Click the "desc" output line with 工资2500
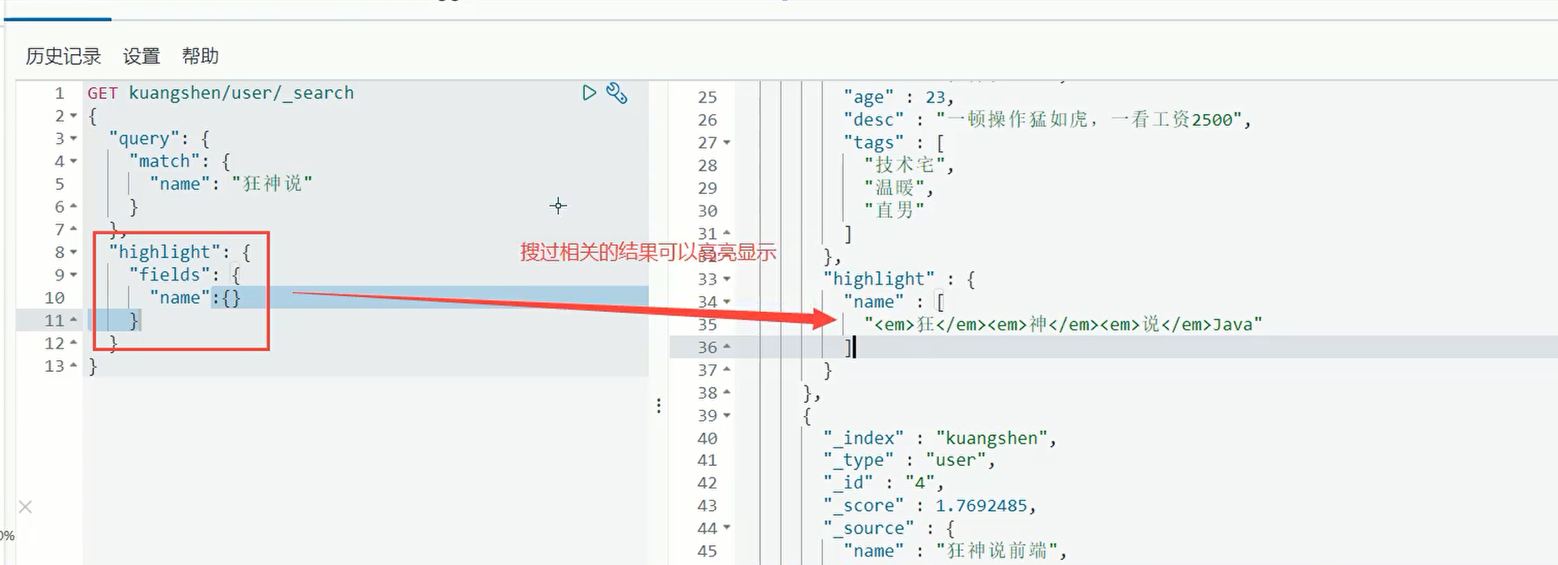This screenshot has width=1558, height=565. [x=1048, y=120]
